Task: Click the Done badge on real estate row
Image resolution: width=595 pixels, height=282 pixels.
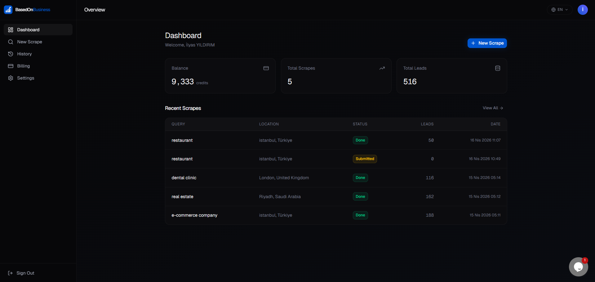Action: click(x=360, y=196)
